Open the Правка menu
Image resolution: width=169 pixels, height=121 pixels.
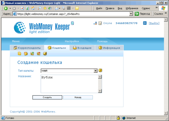tap(110, 8)
